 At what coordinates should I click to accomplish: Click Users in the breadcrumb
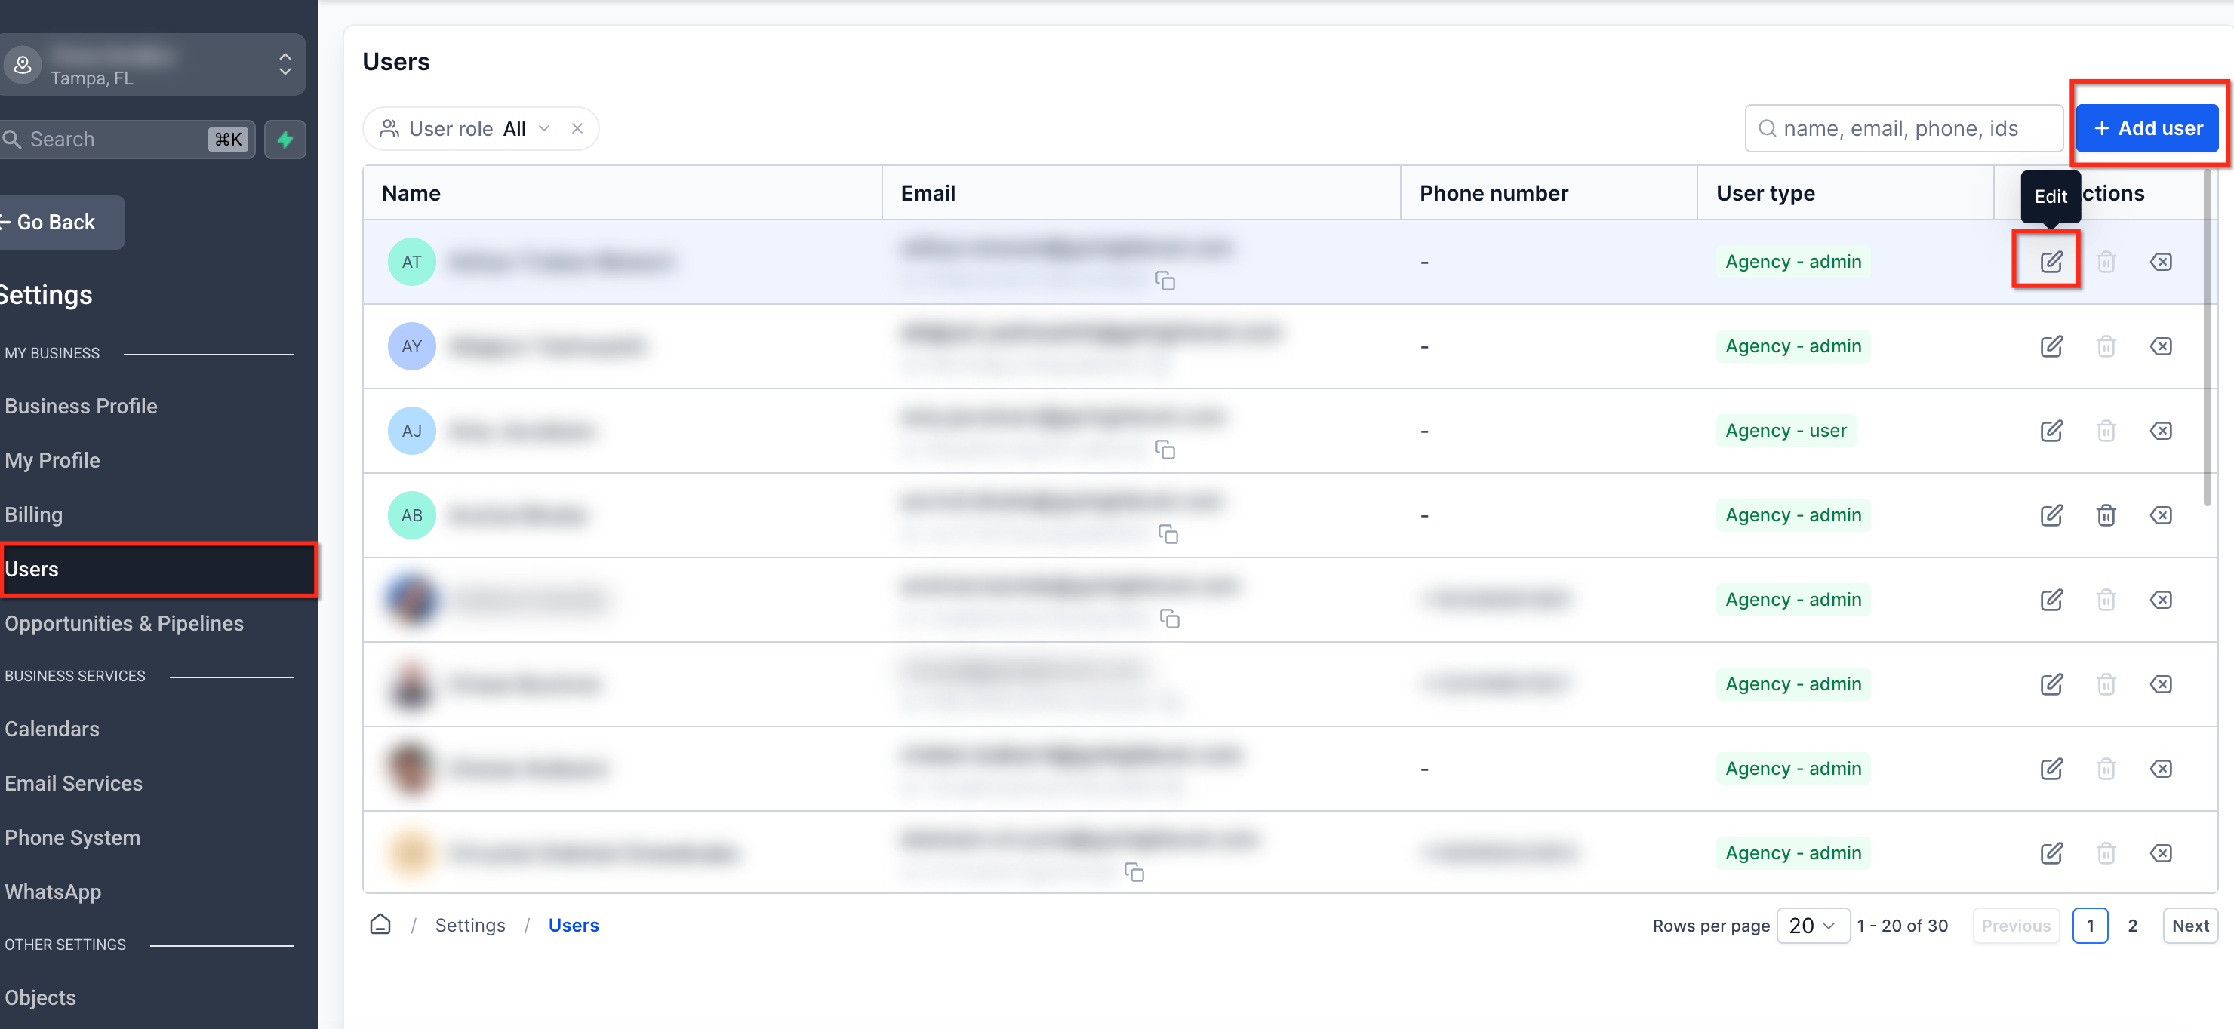(574, 925)
